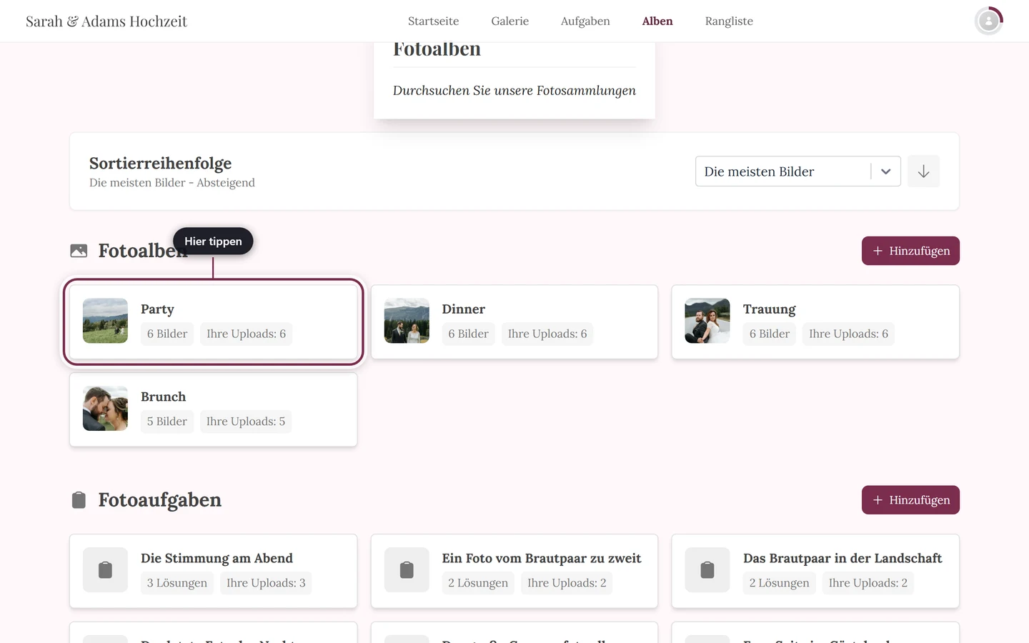1029x643 pixels.
Task: Click 2 Lösungen under Das Brautpaar in der Landschaft
Action: click(x=780, y=583)
